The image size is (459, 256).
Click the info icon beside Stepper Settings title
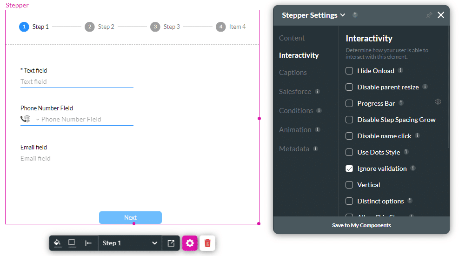pos(355,14)
